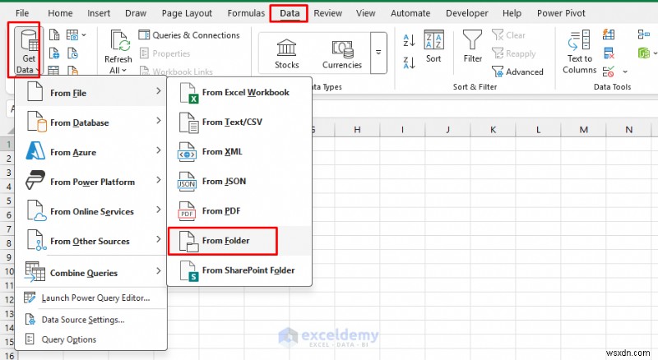This screenshot has width=658, height=360.
Task: Choose From Excel Workbook option
Action: [x=239, y=92]
